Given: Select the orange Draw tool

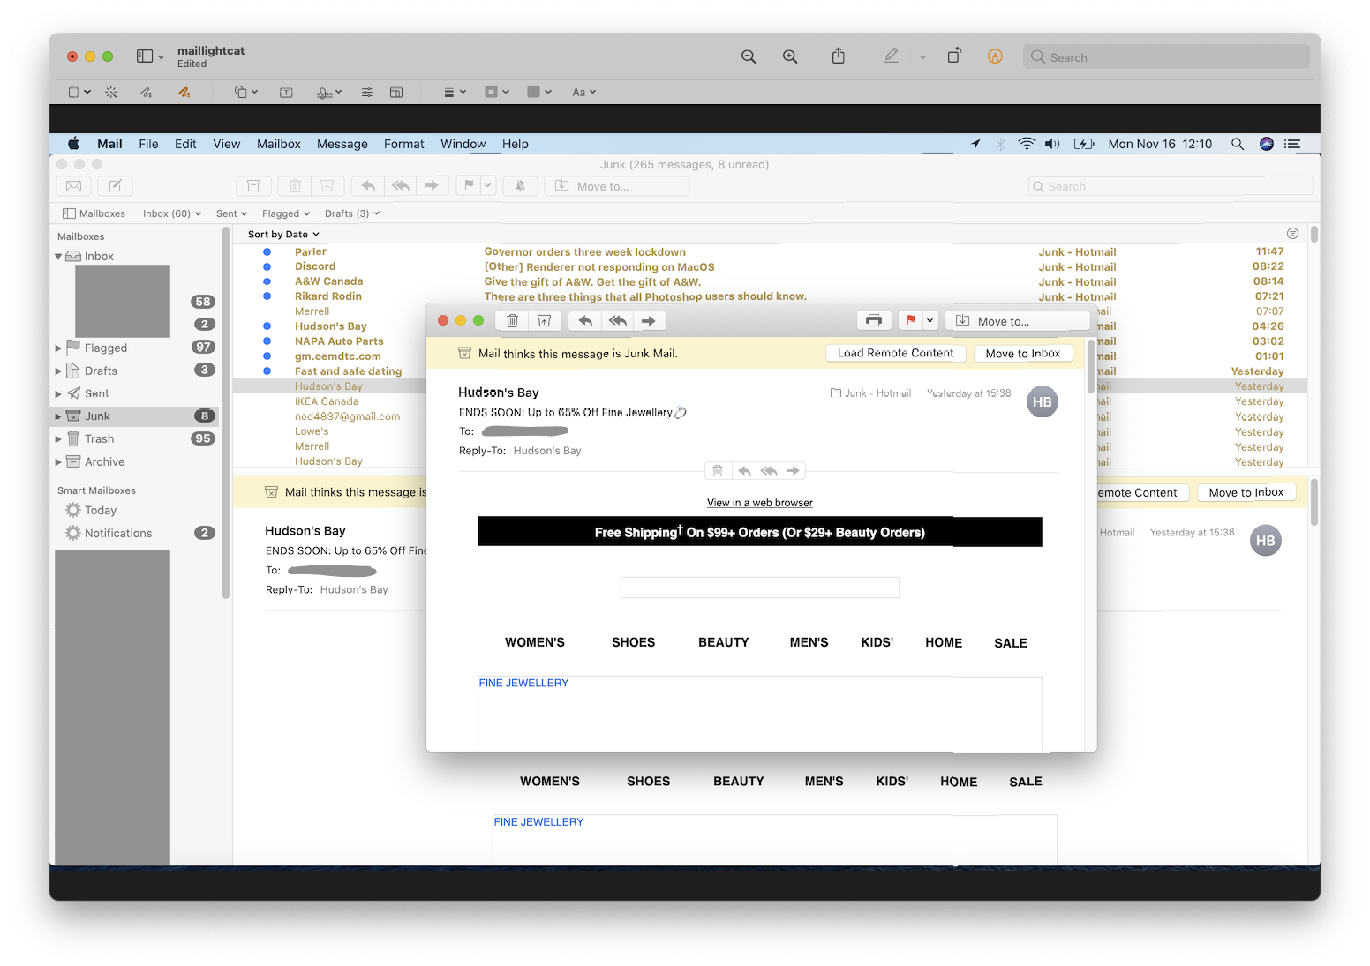Looking at the screenshot, I should (184, 92).
